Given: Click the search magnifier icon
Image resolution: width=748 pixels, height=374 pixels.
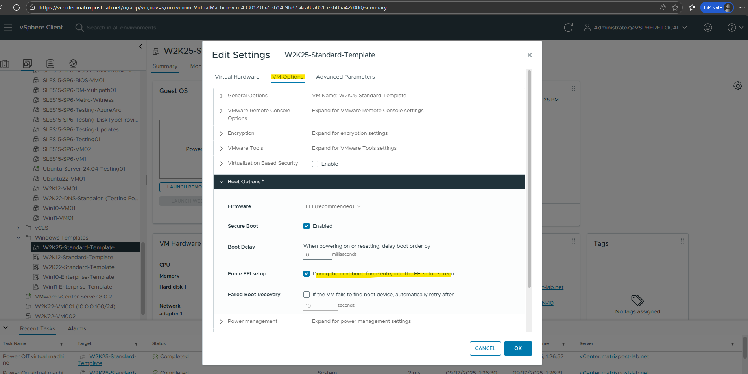Looking at the screenshot, I should click(x=79, y=28).
